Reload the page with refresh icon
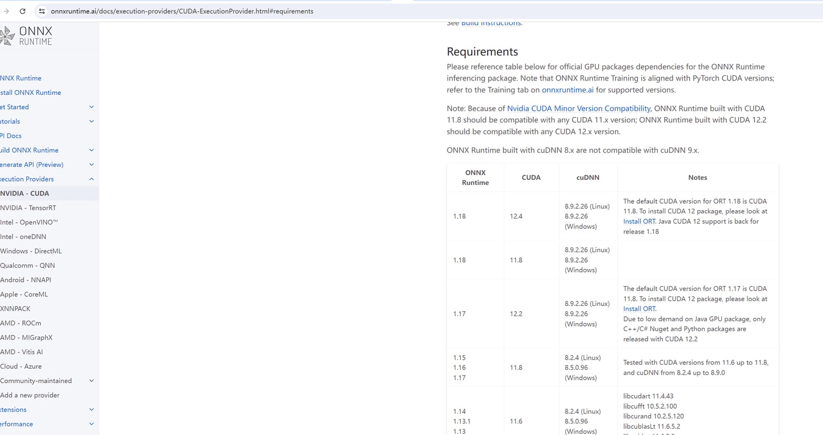This screenshot has height=435, width=823. tap(22, 11)
